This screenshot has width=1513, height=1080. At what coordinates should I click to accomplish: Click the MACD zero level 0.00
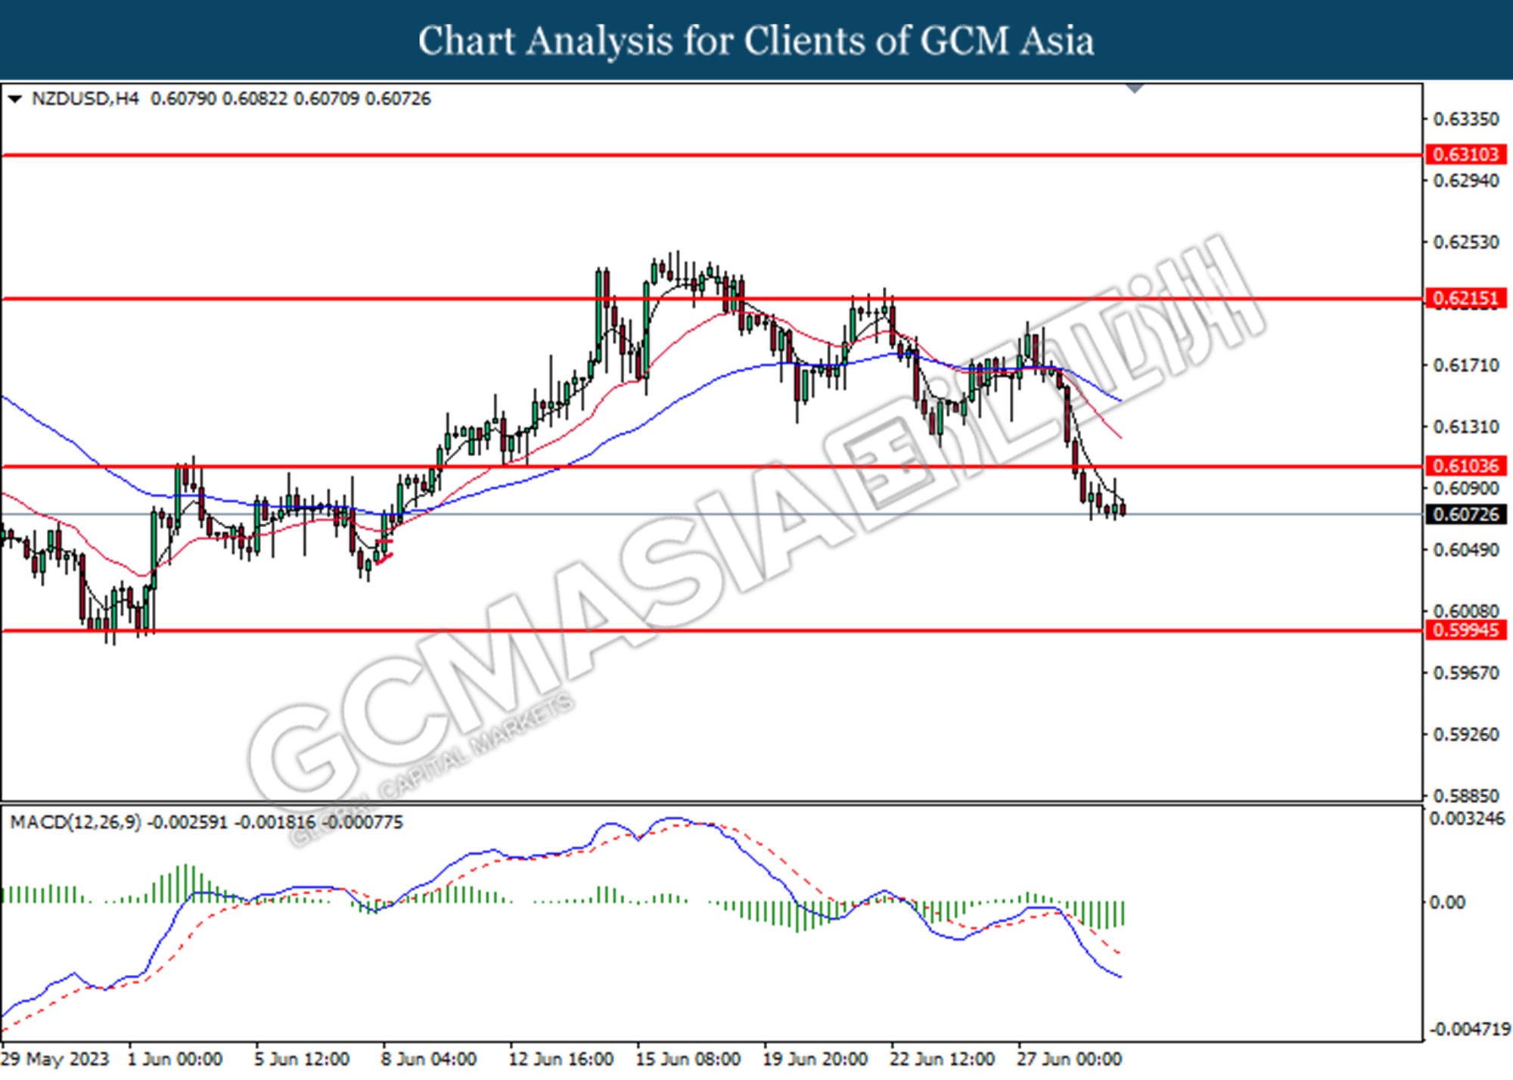[1446, 902]
